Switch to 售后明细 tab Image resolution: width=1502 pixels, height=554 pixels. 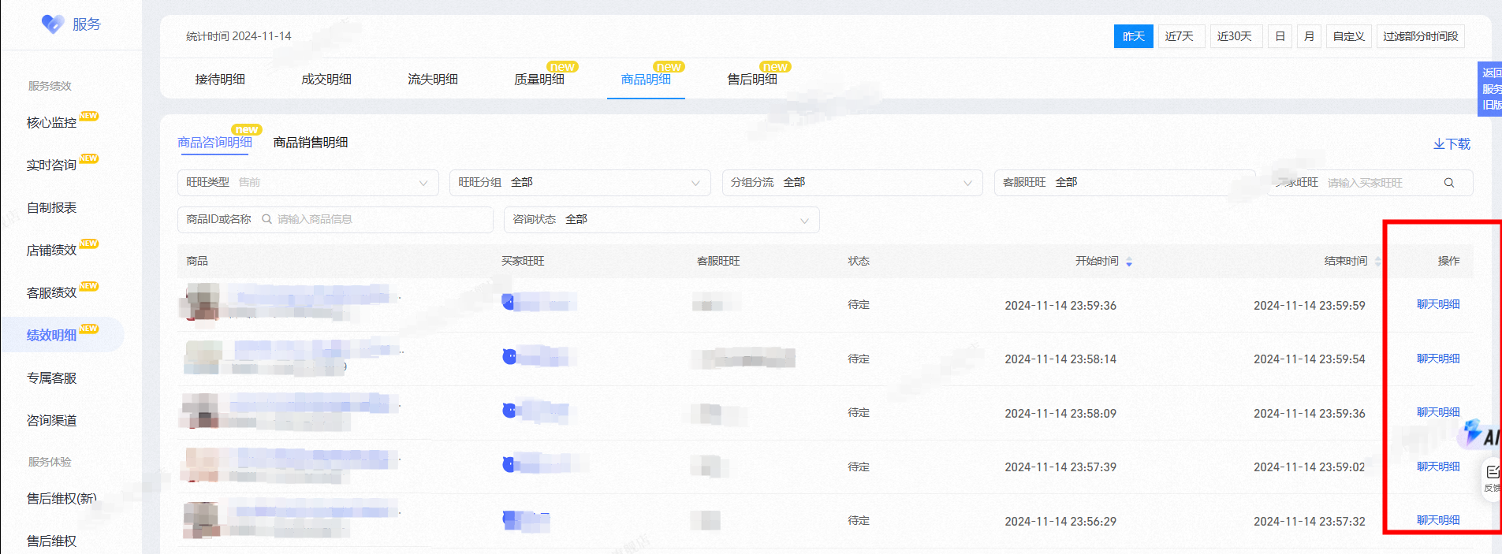pos(752,80)
